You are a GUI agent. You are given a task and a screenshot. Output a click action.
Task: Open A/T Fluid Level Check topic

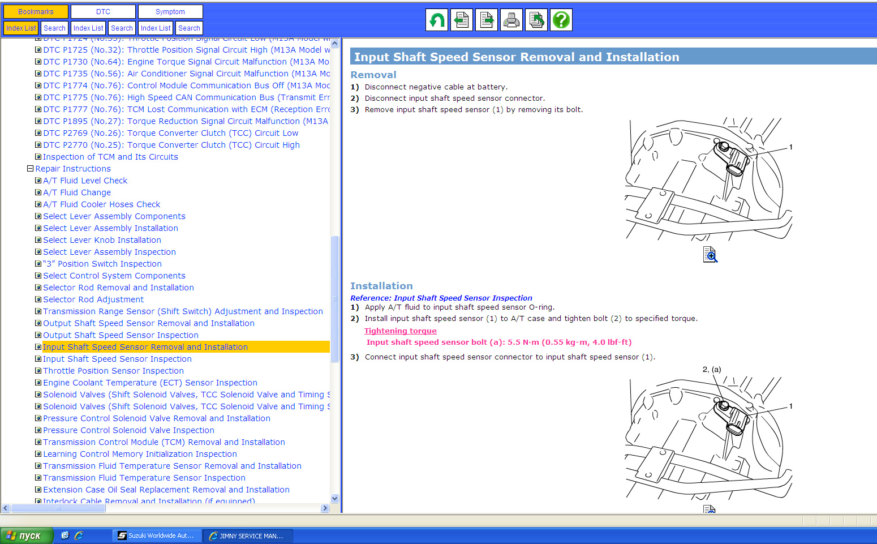(85, 181)
